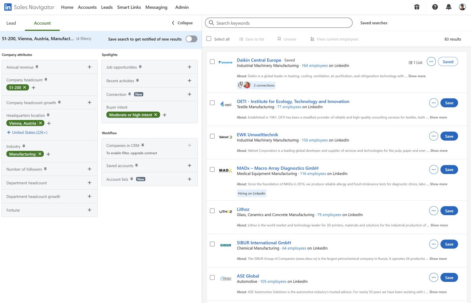Enable notifications for new search results
The image size is (471, 303).
pos(191,39)
